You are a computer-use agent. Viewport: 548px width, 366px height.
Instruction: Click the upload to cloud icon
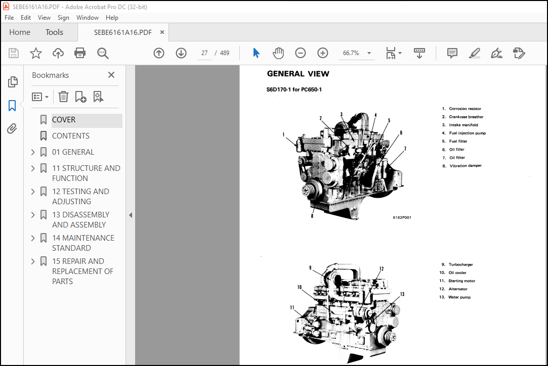tap(58, 53)
